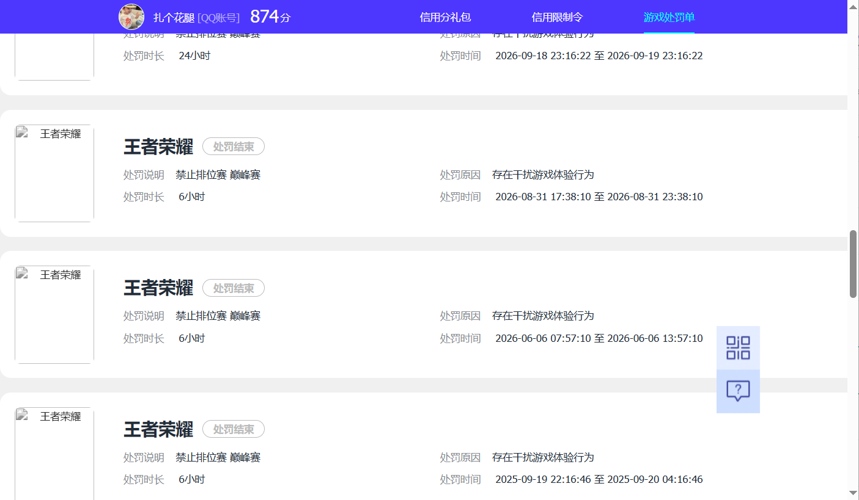The image size is (859, 500).
Task: Click 存在干扰游戏体验行为 in 2026-06-06 penalty
Action: tap(543, 316)
